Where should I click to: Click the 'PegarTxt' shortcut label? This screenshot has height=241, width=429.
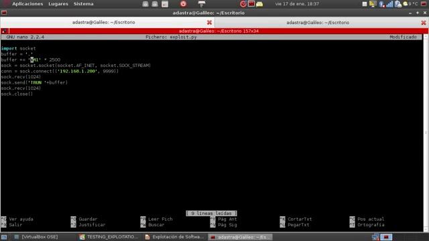[298, 225]
